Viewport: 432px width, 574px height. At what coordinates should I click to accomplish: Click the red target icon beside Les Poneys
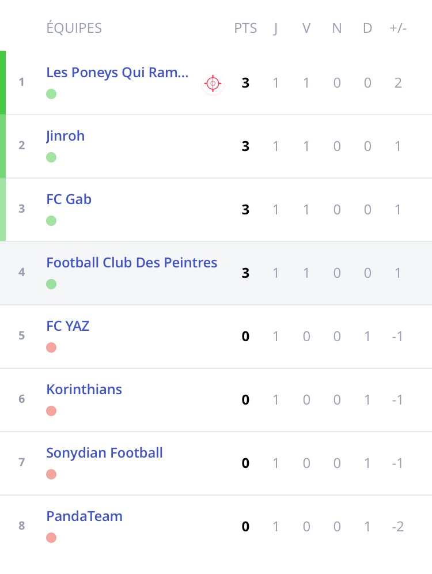[213, 84]
